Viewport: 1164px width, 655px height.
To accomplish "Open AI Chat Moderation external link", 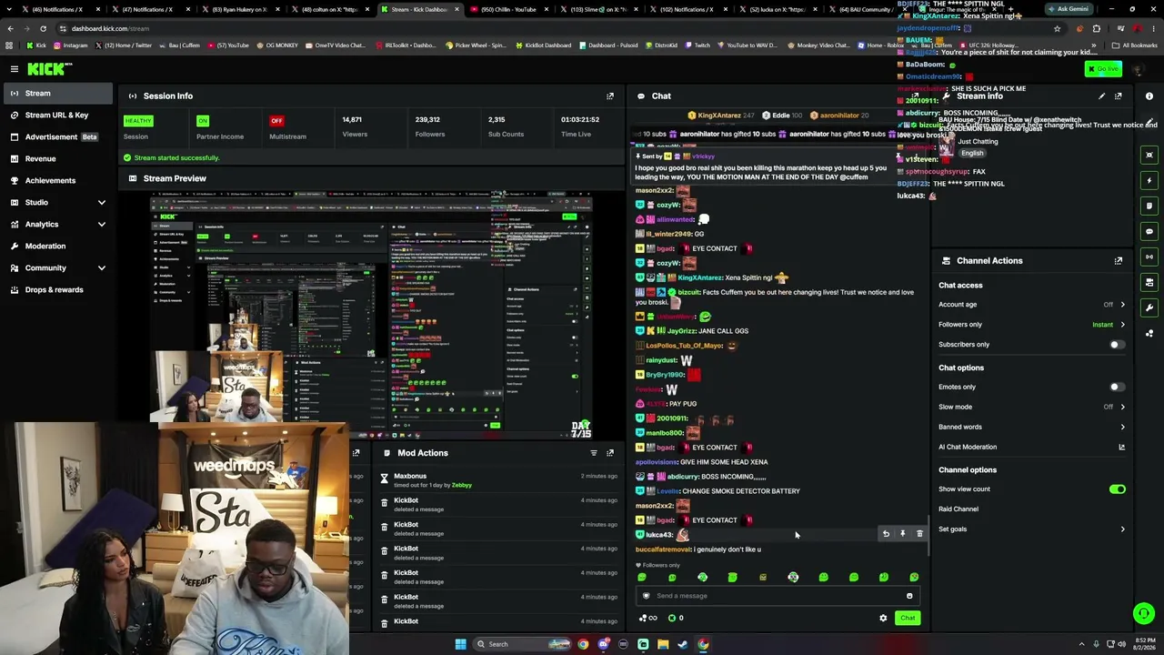I will pos(1121,447).
